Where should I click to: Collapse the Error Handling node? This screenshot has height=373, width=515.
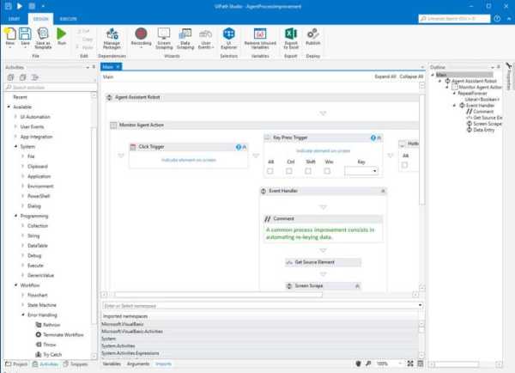click(x=23, y=315)
